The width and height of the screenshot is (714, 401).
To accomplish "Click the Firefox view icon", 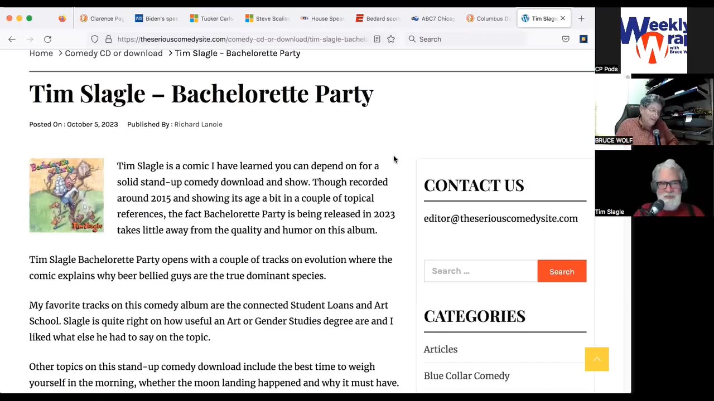I will (62, 18).
